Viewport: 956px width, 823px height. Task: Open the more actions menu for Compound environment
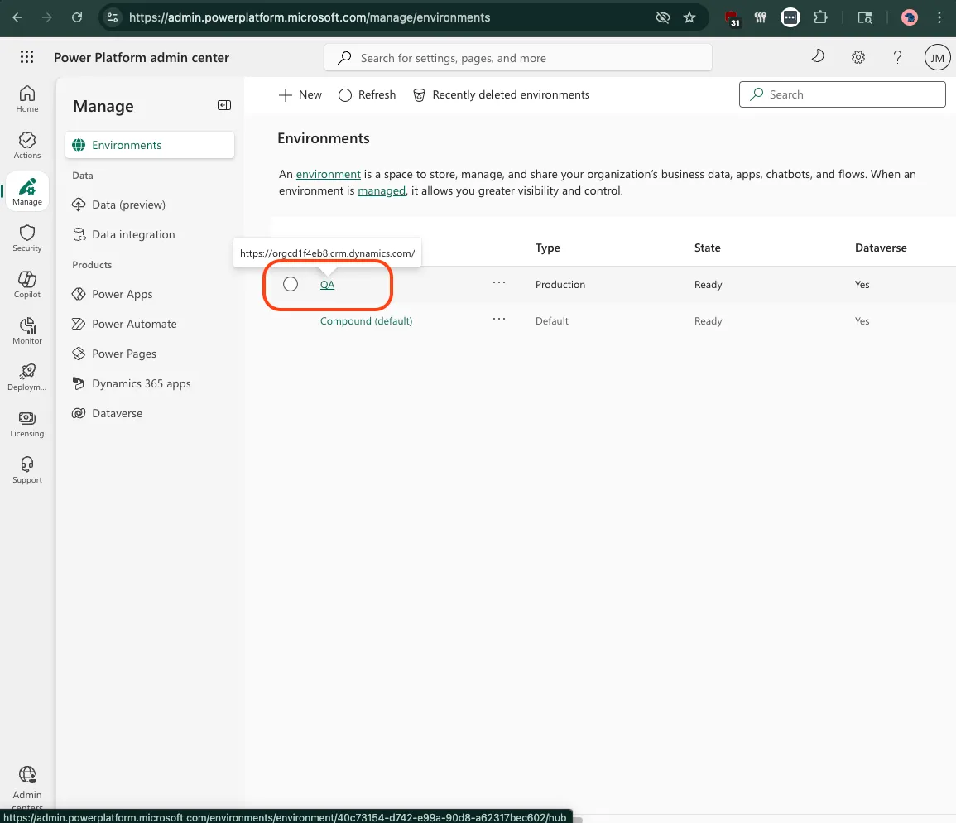tap(499, 319)
